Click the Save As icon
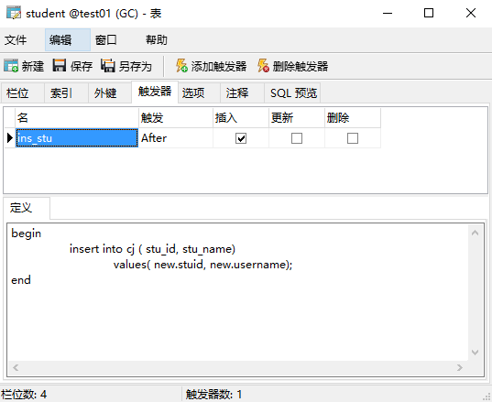Viewport: 492px width, 402px height. click(107, 66)
